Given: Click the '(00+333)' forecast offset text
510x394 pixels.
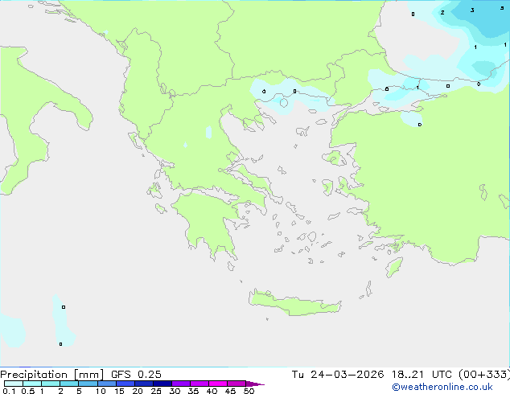Looking at the screenshot, I should click(484, 375).
